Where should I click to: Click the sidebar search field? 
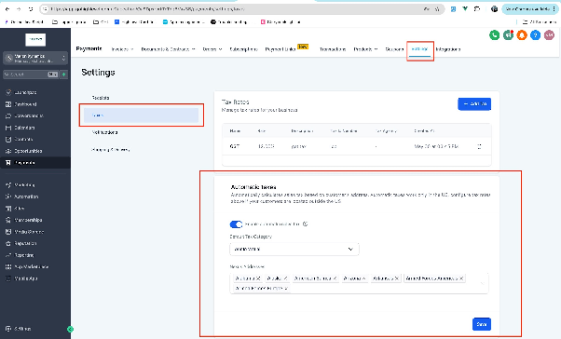pyautogui.click(x=30, y=75)
